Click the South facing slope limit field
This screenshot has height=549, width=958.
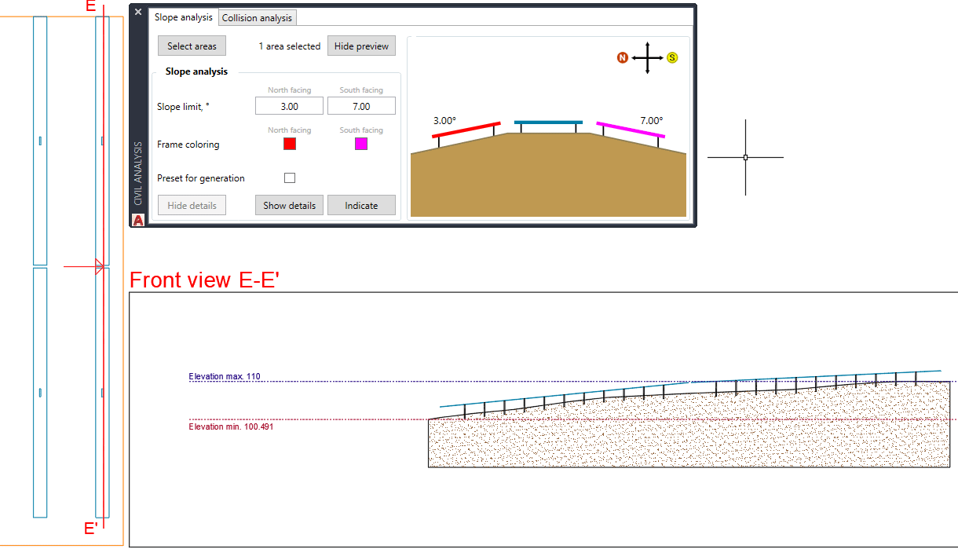[x=361, y=106]
